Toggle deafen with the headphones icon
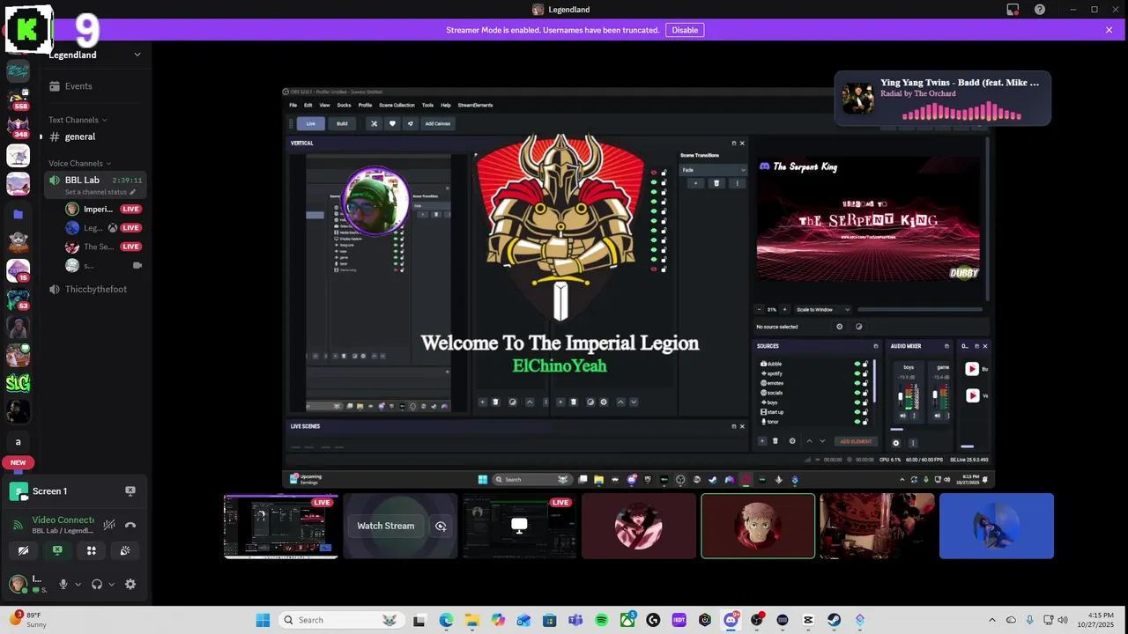The image size is (1128, 634). pos(97,584)
